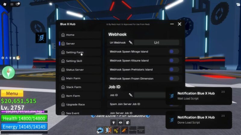The image size is (241, 135).
Task: Click the Webhook section heading
Action: point(117,34)
